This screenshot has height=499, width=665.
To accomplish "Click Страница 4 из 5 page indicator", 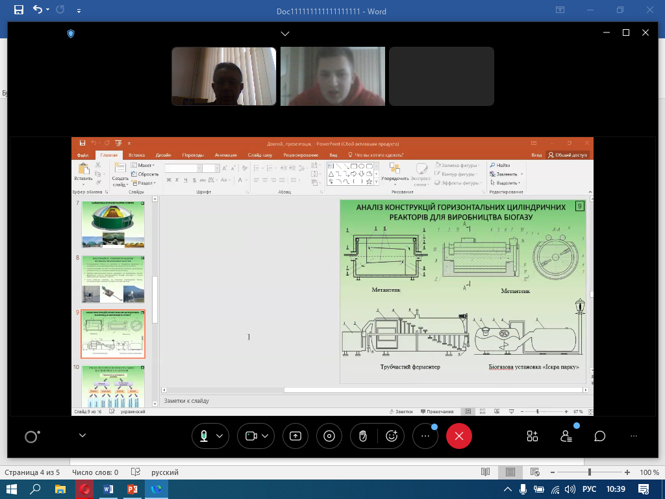I will [x=32, y=472].
